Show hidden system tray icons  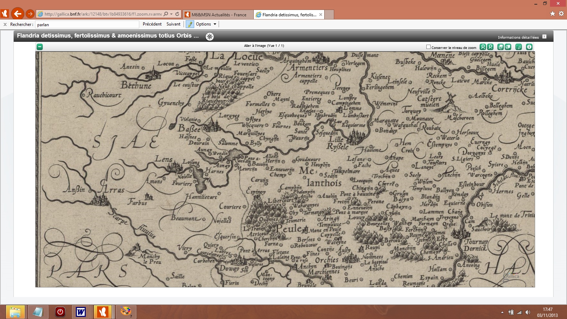coord(502,312)
